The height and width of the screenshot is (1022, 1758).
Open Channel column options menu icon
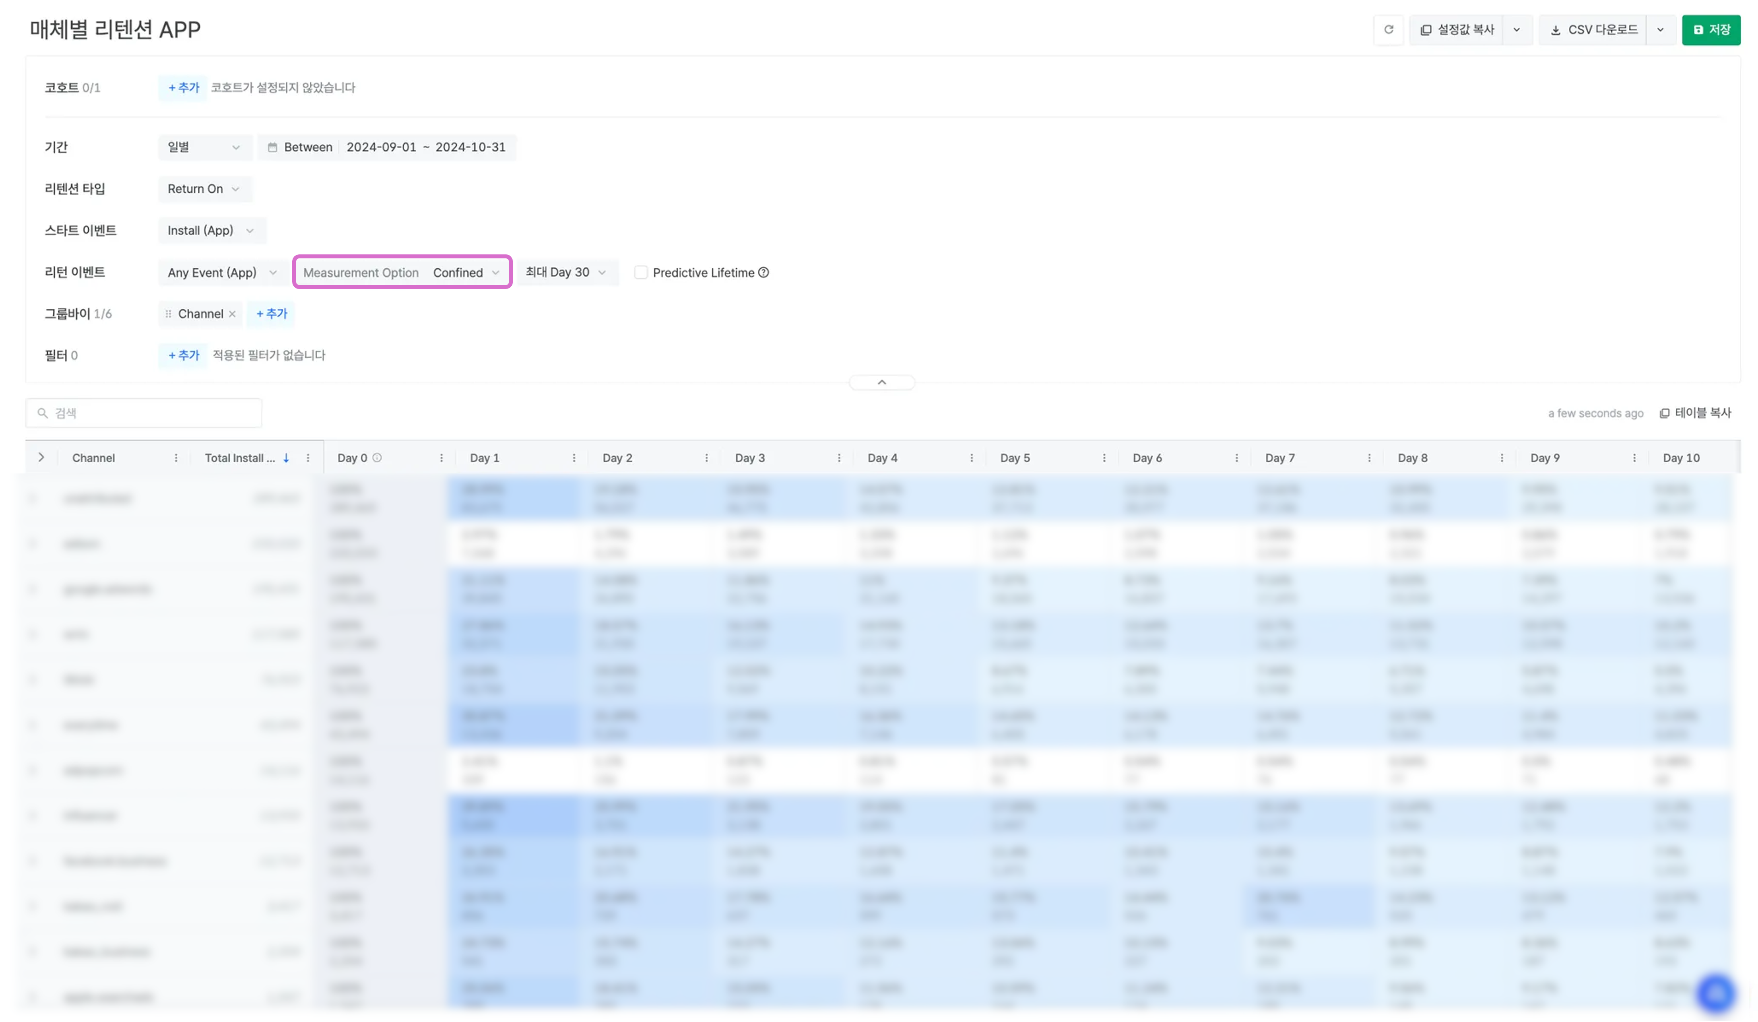(x=176, y=458)
